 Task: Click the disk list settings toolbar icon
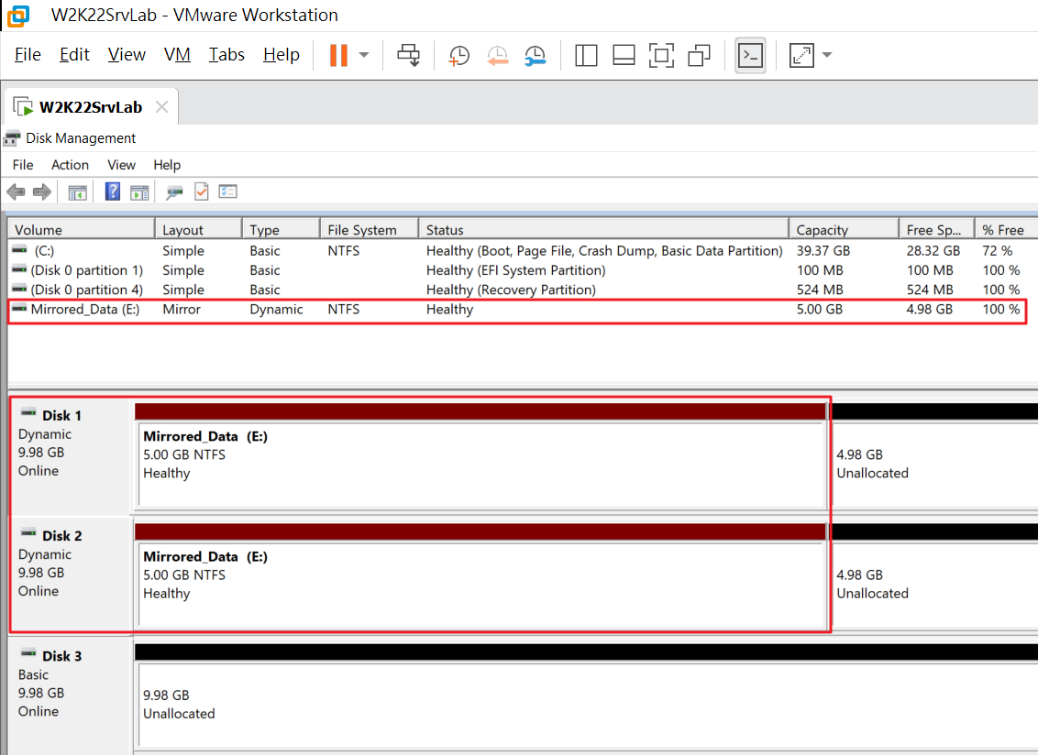point(227,191)
